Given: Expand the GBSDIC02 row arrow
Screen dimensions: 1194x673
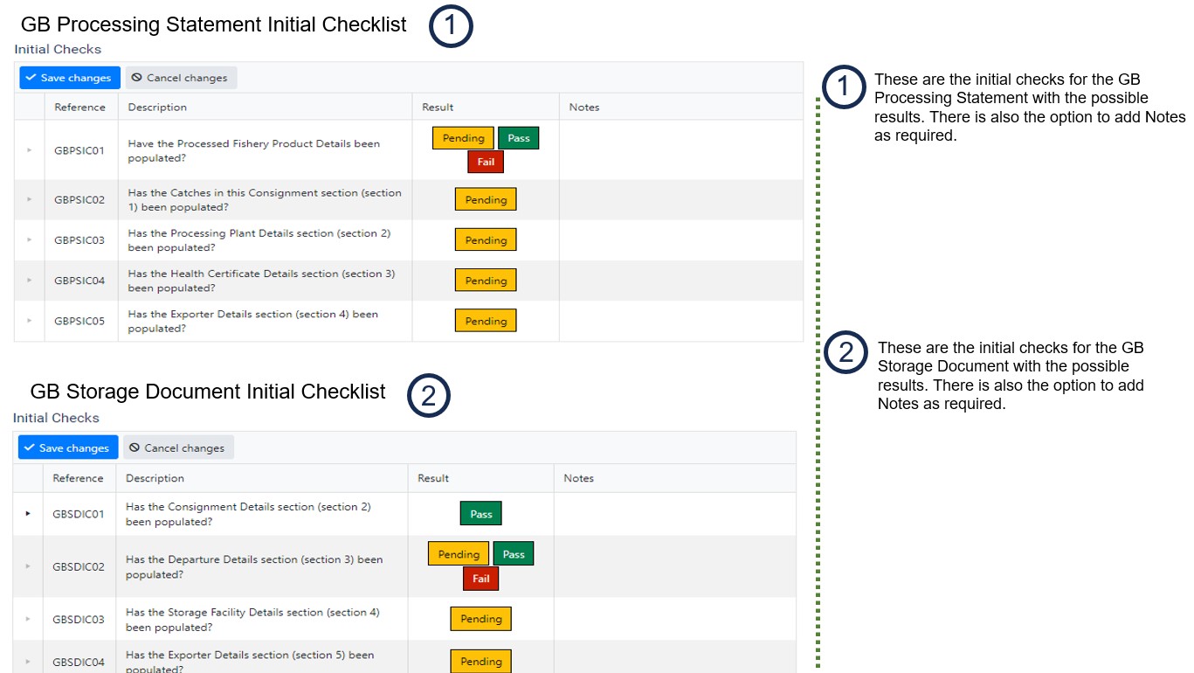Looking at the screenshot, I should 28,566.
